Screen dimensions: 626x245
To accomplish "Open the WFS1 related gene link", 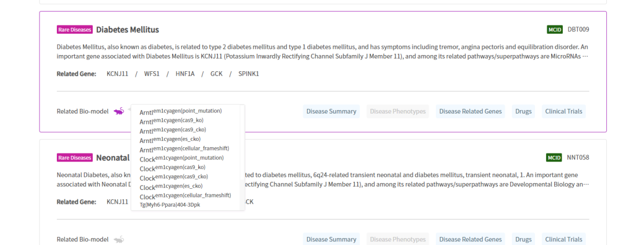I will (152, 74).
